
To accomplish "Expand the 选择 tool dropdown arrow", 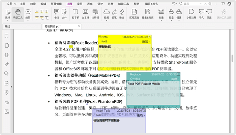I will (7, 21).
